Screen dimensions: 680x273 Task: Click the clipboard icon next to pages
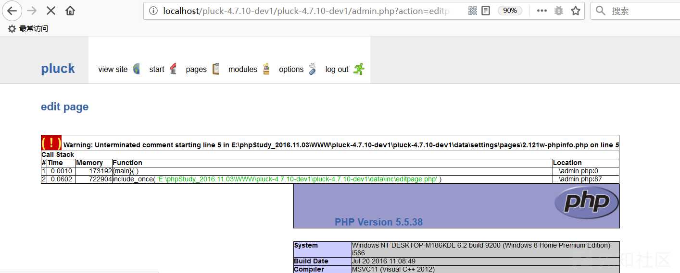click(x=216, y=69)
